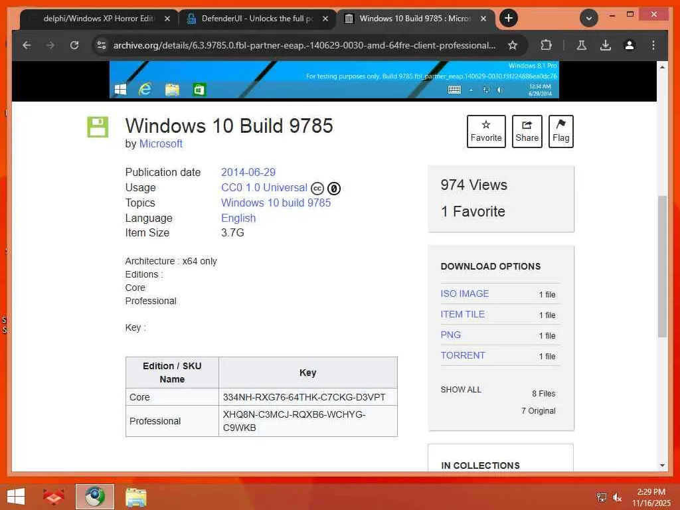680x510 pixels.
Task: Open the browser extensions puzzle icon
Action: point(546,45)
